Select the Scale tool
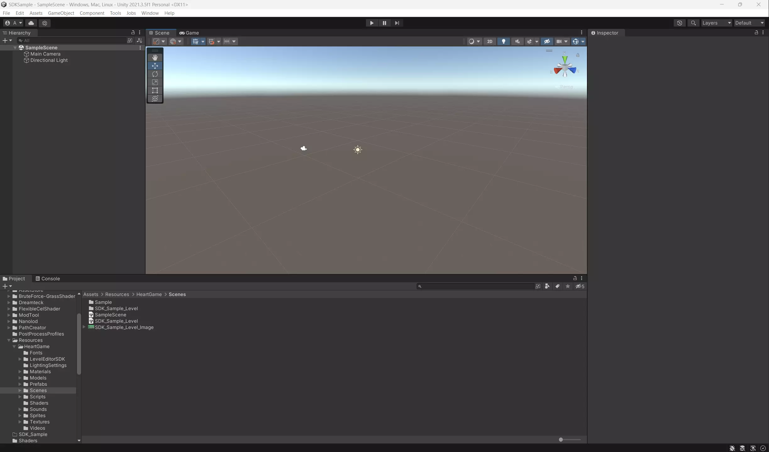The height and width of the screenshot is (452, 769). click(x=155, y=82)
